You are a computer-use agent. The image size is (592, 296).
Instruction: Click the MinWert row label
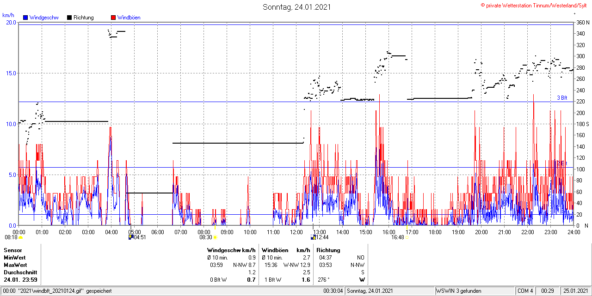[x=15, y=258]
